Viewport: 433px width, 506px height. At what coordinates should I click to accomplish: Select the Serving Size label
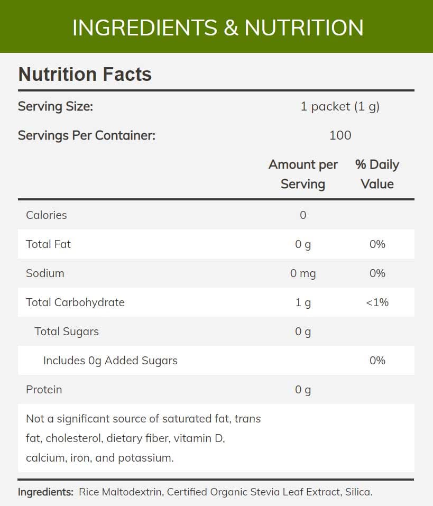[56, 106]
